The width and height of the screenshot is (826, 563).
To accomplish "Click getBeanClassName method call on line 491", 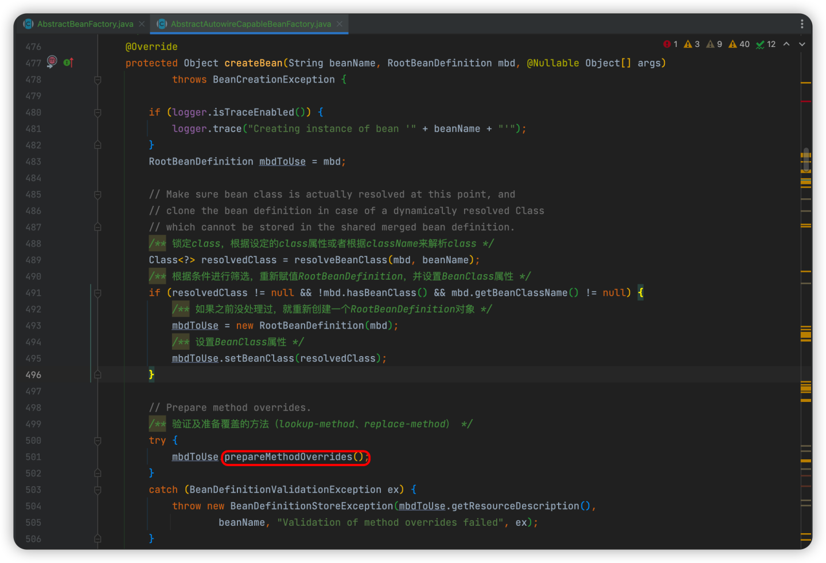I will coord(521,293).
